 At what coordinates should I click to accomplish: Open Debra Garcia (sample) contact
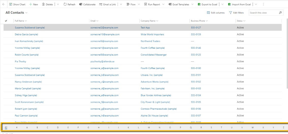[26, 35]
